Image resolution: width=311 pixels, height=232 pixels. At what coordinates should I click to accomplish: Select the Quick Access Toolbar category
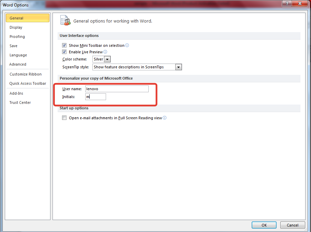[28, 83]
